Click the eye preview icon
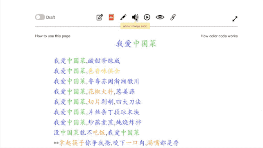The height and width of the screenshot is (148, 263). click(160, 17)
